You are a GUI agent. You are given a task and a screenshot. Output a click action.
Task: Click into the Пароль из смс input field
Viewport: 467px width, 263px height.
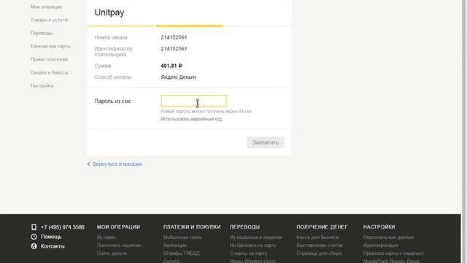[193, 101]
